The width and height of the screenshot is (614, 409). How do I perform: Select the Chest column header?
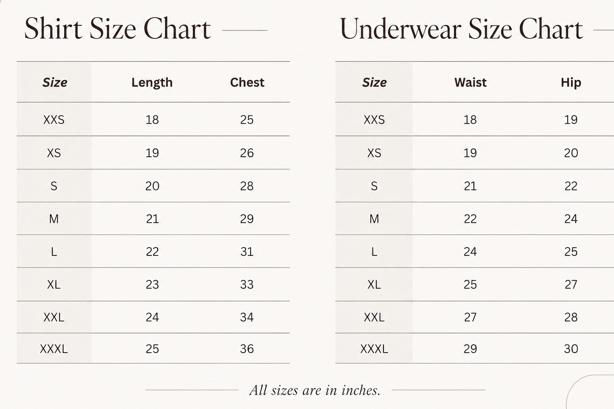(247, 82)
